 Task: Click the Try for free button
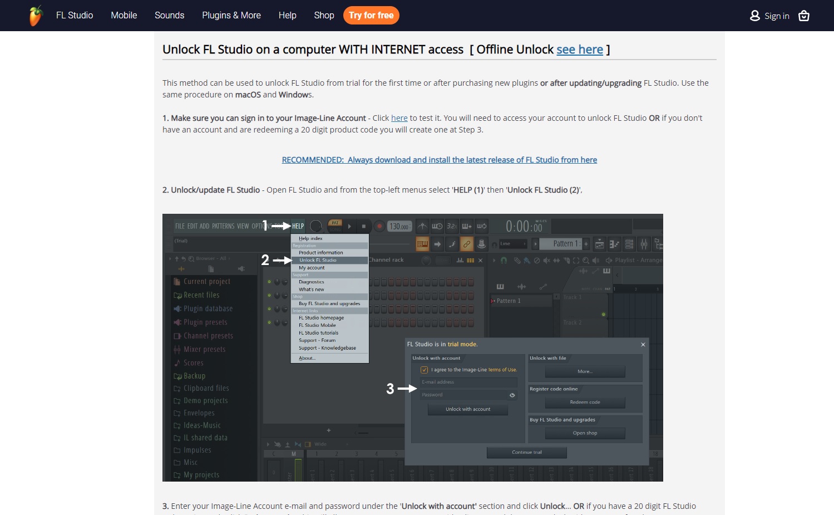371,16
